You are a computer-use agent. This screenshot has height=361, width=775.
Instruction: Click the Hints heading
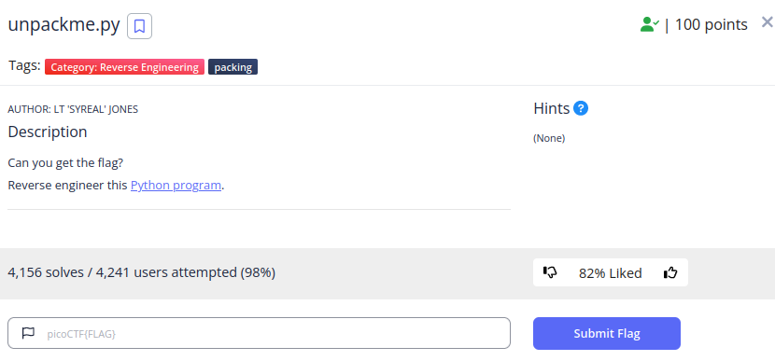pyautogui.click(x=552, y=108)
